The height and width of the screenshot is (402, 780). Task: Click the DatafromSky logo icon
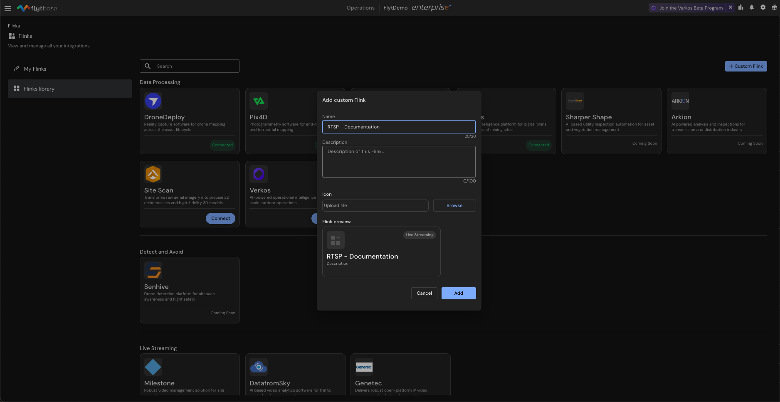tap(259, 367)
